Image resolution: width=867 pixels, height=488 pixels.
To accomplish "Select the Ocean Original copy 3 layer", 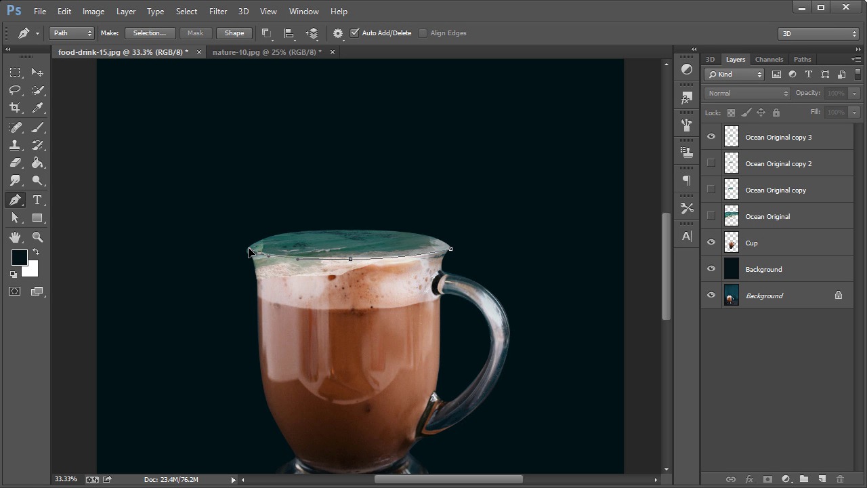I will coord(778,137).
